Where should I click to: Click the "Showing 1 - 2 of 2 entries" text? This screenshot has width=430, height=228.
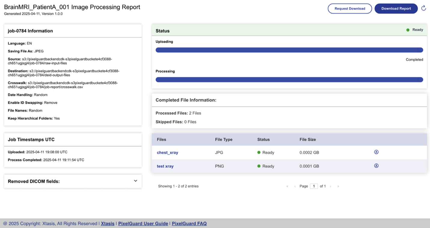(x=178, y=186)
